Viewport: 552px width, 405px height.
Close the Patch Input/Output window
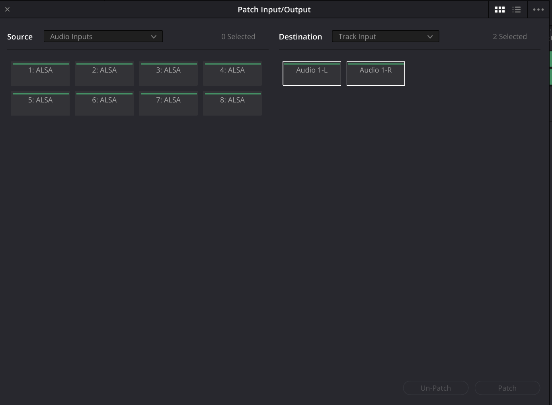pos(7,10)
